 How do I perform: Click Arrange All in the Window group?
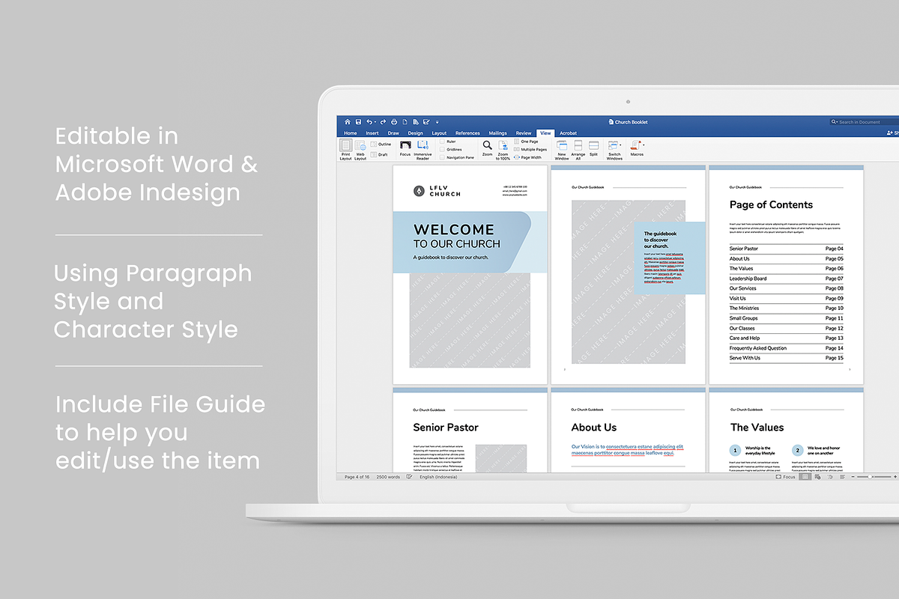578,147
